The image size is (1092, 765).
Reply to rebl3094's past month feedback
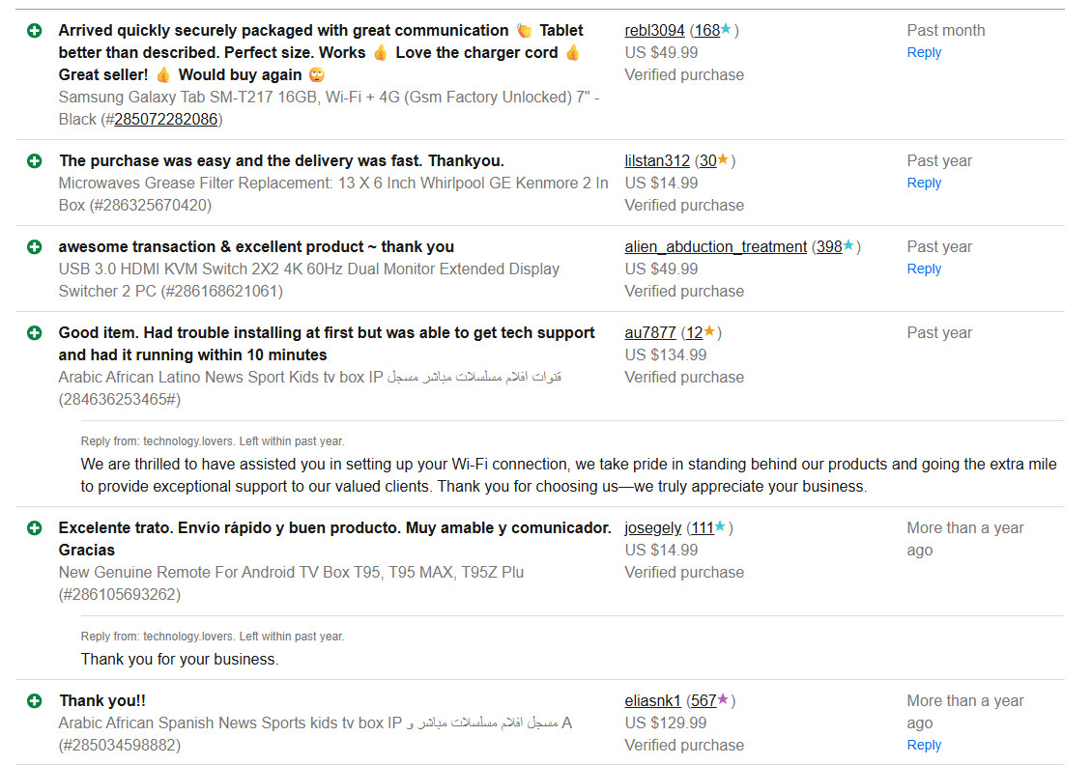coord(924,53)
